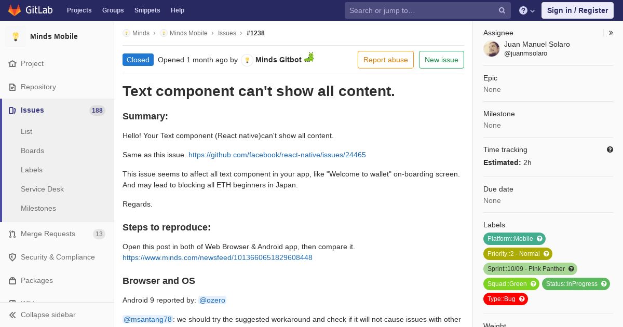This screenshot has width=623, height=327.
Task: Click the New issue button
Action: point(441,60)
